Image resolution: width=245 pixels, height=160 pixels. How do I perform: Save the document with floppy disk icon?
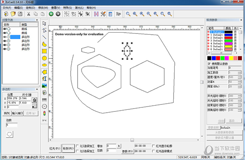(20, 14)
